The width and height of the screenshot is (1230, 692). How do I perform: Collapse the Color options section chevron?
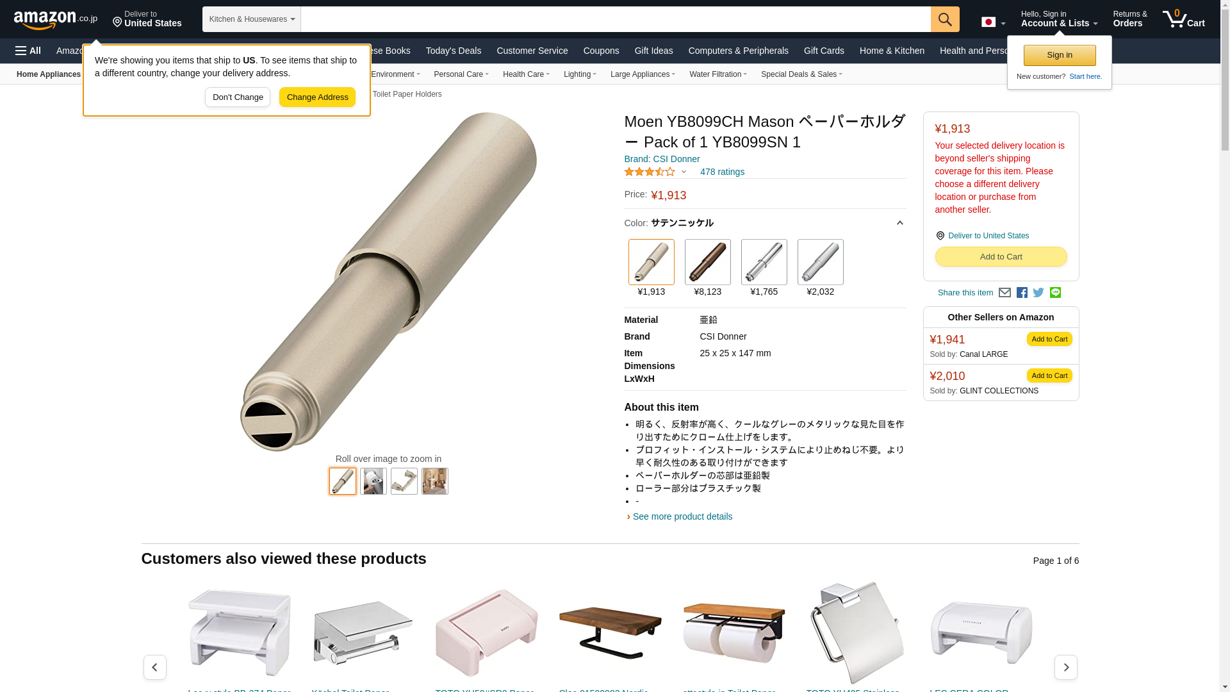[899, 223]
